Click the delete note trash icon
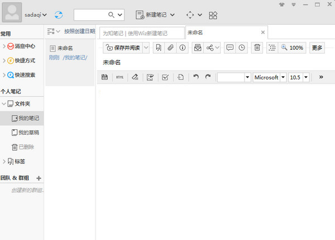Image resolution: width=335 pixels, height=240 pixels. [x=257, y=48]
